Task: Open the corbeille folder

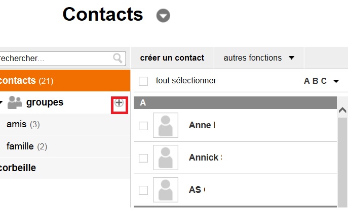Action: (x=18, y=168)
